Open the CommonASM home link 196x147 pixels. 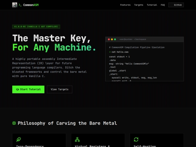click(x=25, y=5)
